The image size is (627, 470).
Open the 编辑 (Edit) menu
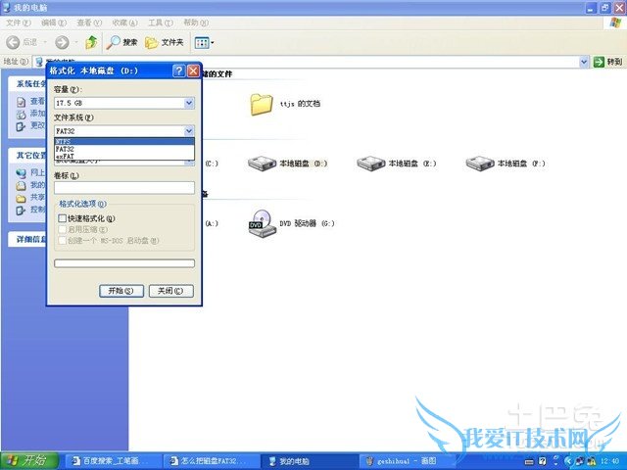(54, 23)
